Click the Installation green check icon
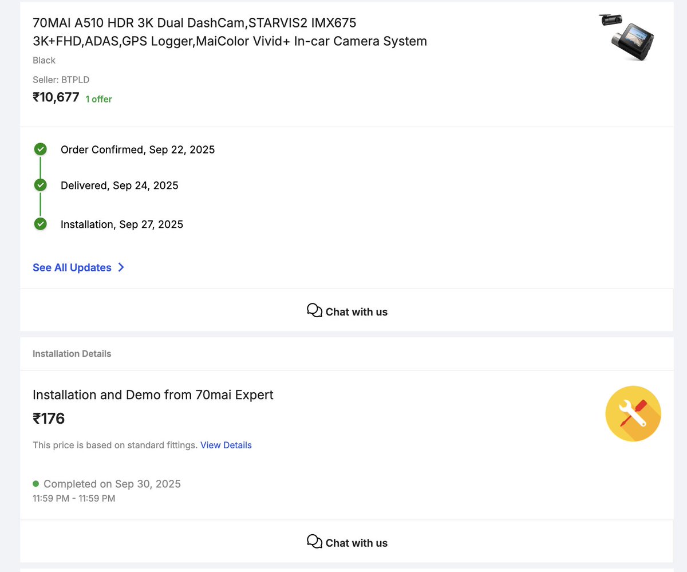The height and width of the screenshot is (572, 687). tap(40, 224)
